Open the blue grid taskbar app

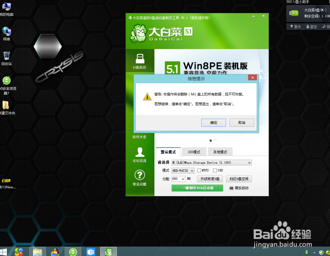point(91,252)
